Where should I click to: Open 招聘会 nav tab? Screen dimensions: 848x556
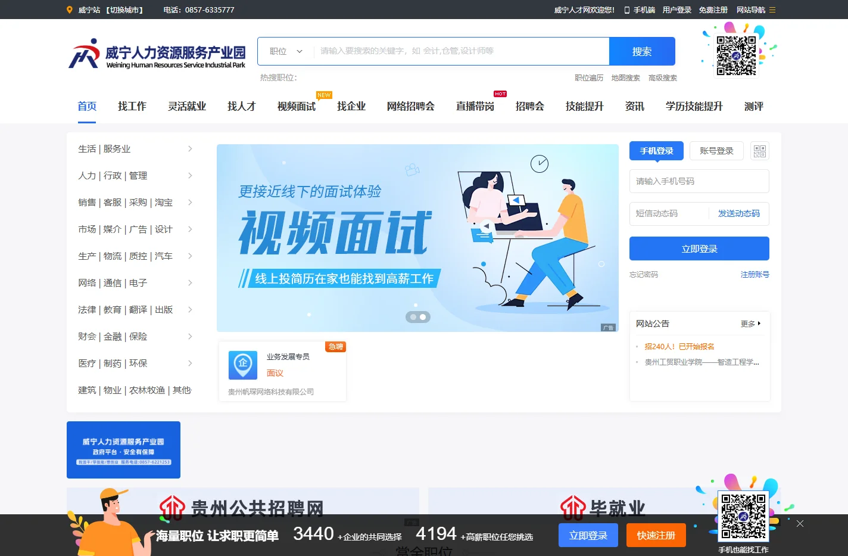[x=530, y=106]
